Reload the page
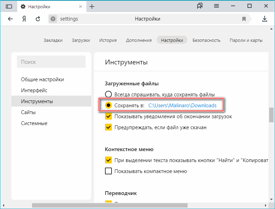The width and height of the screenshot is (275, 209). click(38, 19)
